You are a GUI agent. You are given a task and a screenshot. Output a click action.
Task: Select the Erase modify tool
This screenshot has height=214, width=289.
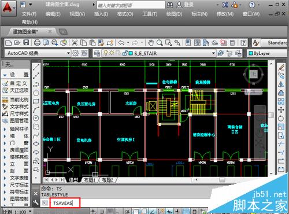(281, 67)
